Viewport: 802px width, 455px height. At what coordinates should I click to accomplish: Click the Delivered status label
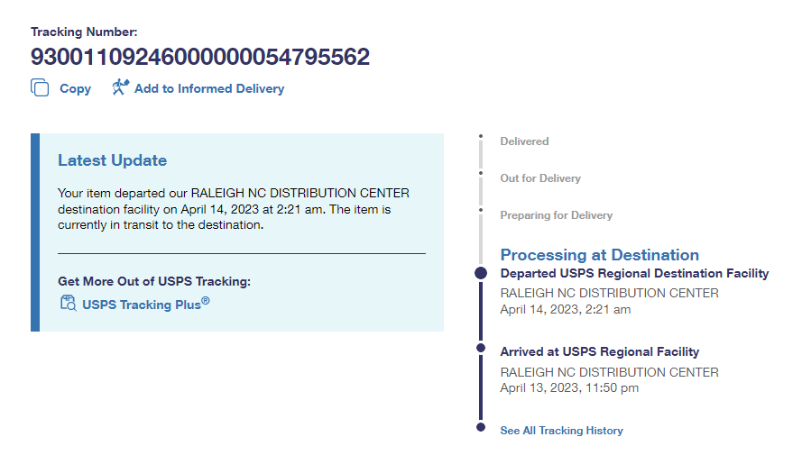coord(524,141)
